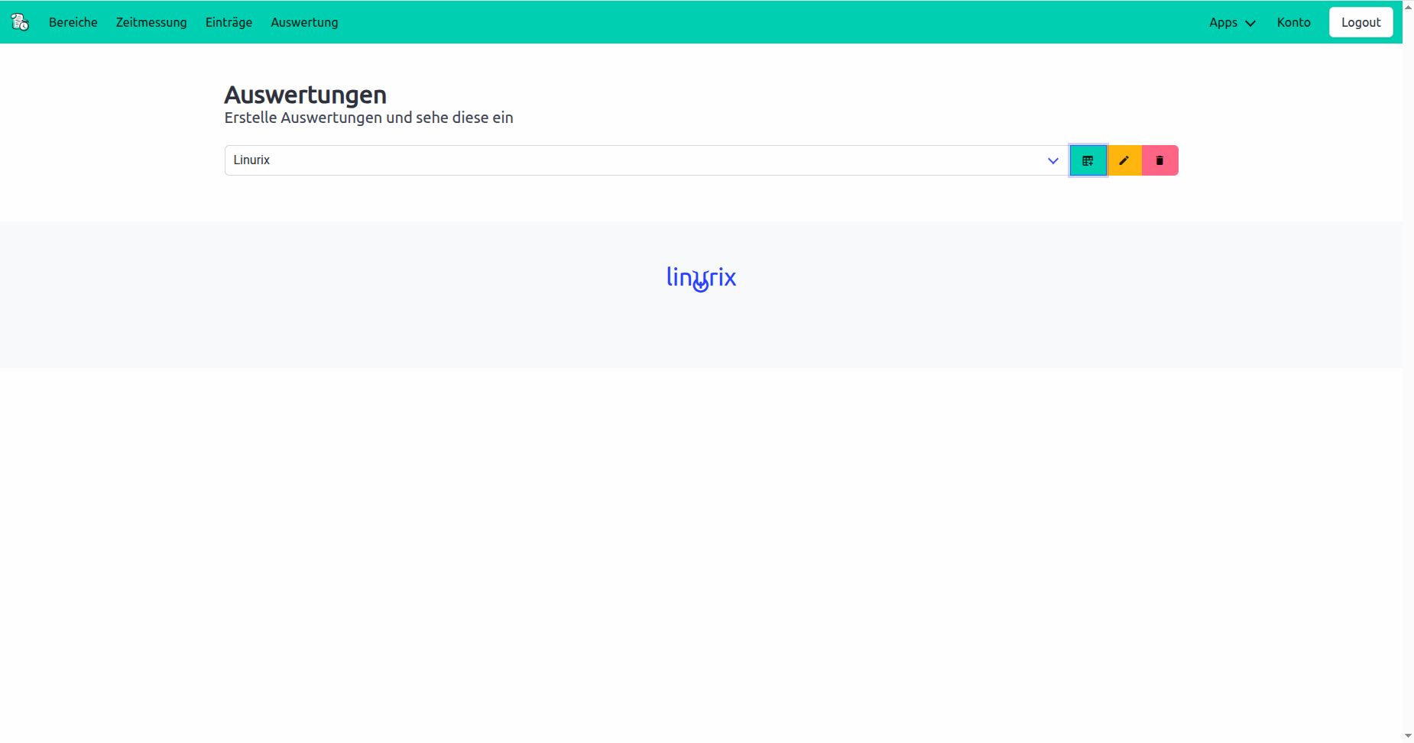Navigate to Einträge
This screenshot has width=1414, height=743.
coord(229,22)
